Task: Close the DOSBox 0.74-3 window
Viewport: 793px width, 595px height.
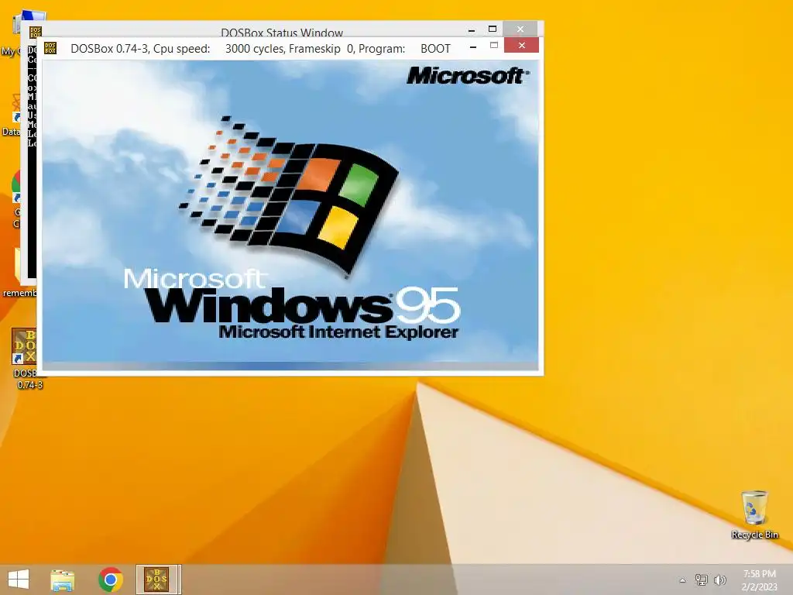Action: [x=521, y=46]
